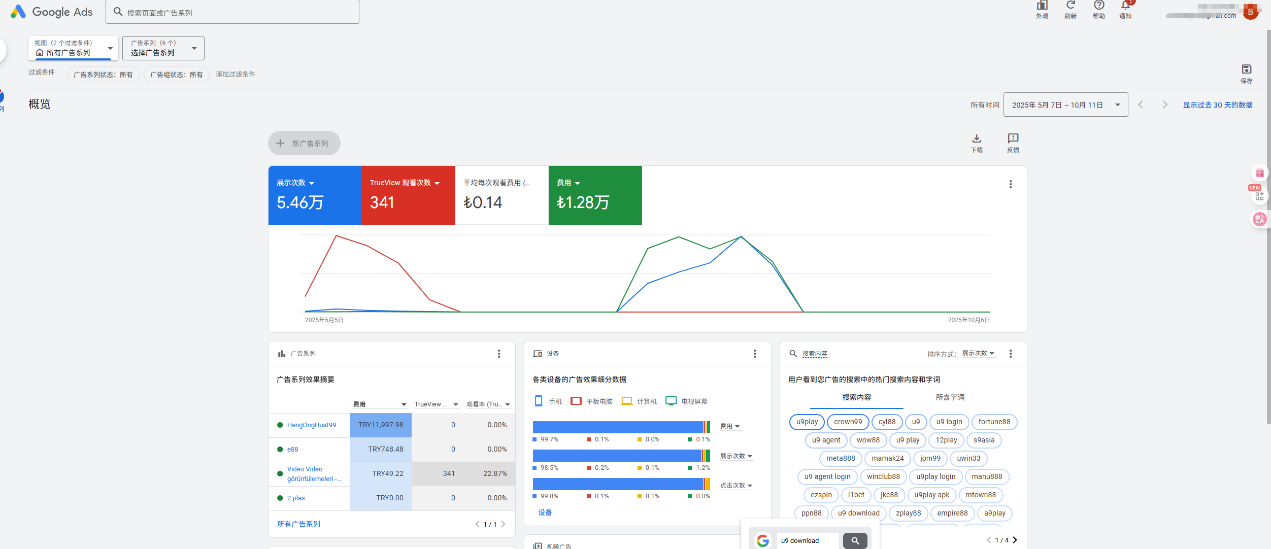The image size is (1271, 549).
Task: Open sort by impressions dropdown
Action: tap(978, 353)
